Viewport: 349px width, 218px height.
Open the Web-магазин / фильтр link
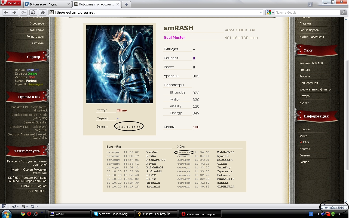[315, 89]
